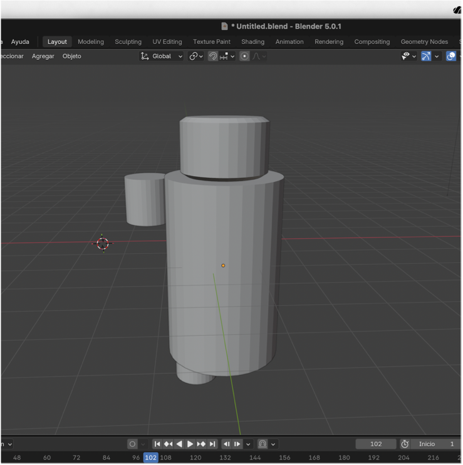Toggle auto keying record button
The height and width of the screenshot is (465, 463).
pyautogui.click(x=132, y=444)
